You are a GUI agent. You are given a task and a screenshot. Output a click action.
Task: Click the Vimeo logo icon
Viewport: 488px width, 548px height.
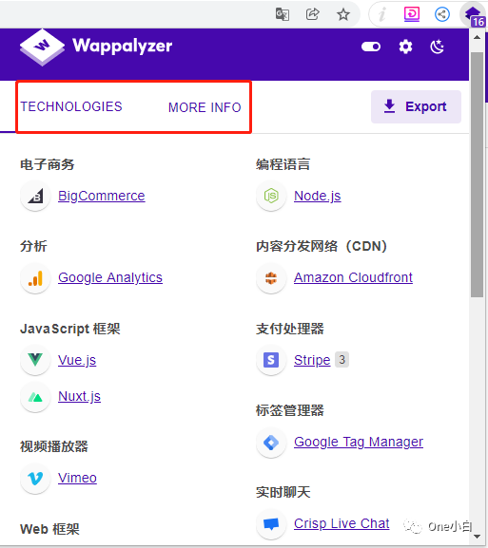tap(35, 479)
